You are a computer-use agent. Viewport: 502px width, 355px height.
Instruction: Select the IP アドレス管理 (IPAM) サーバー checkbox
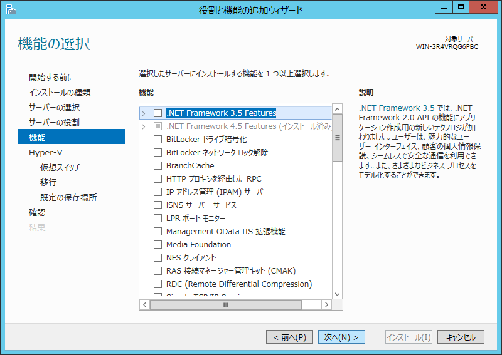pyautogui.click(x=158, y=192)
